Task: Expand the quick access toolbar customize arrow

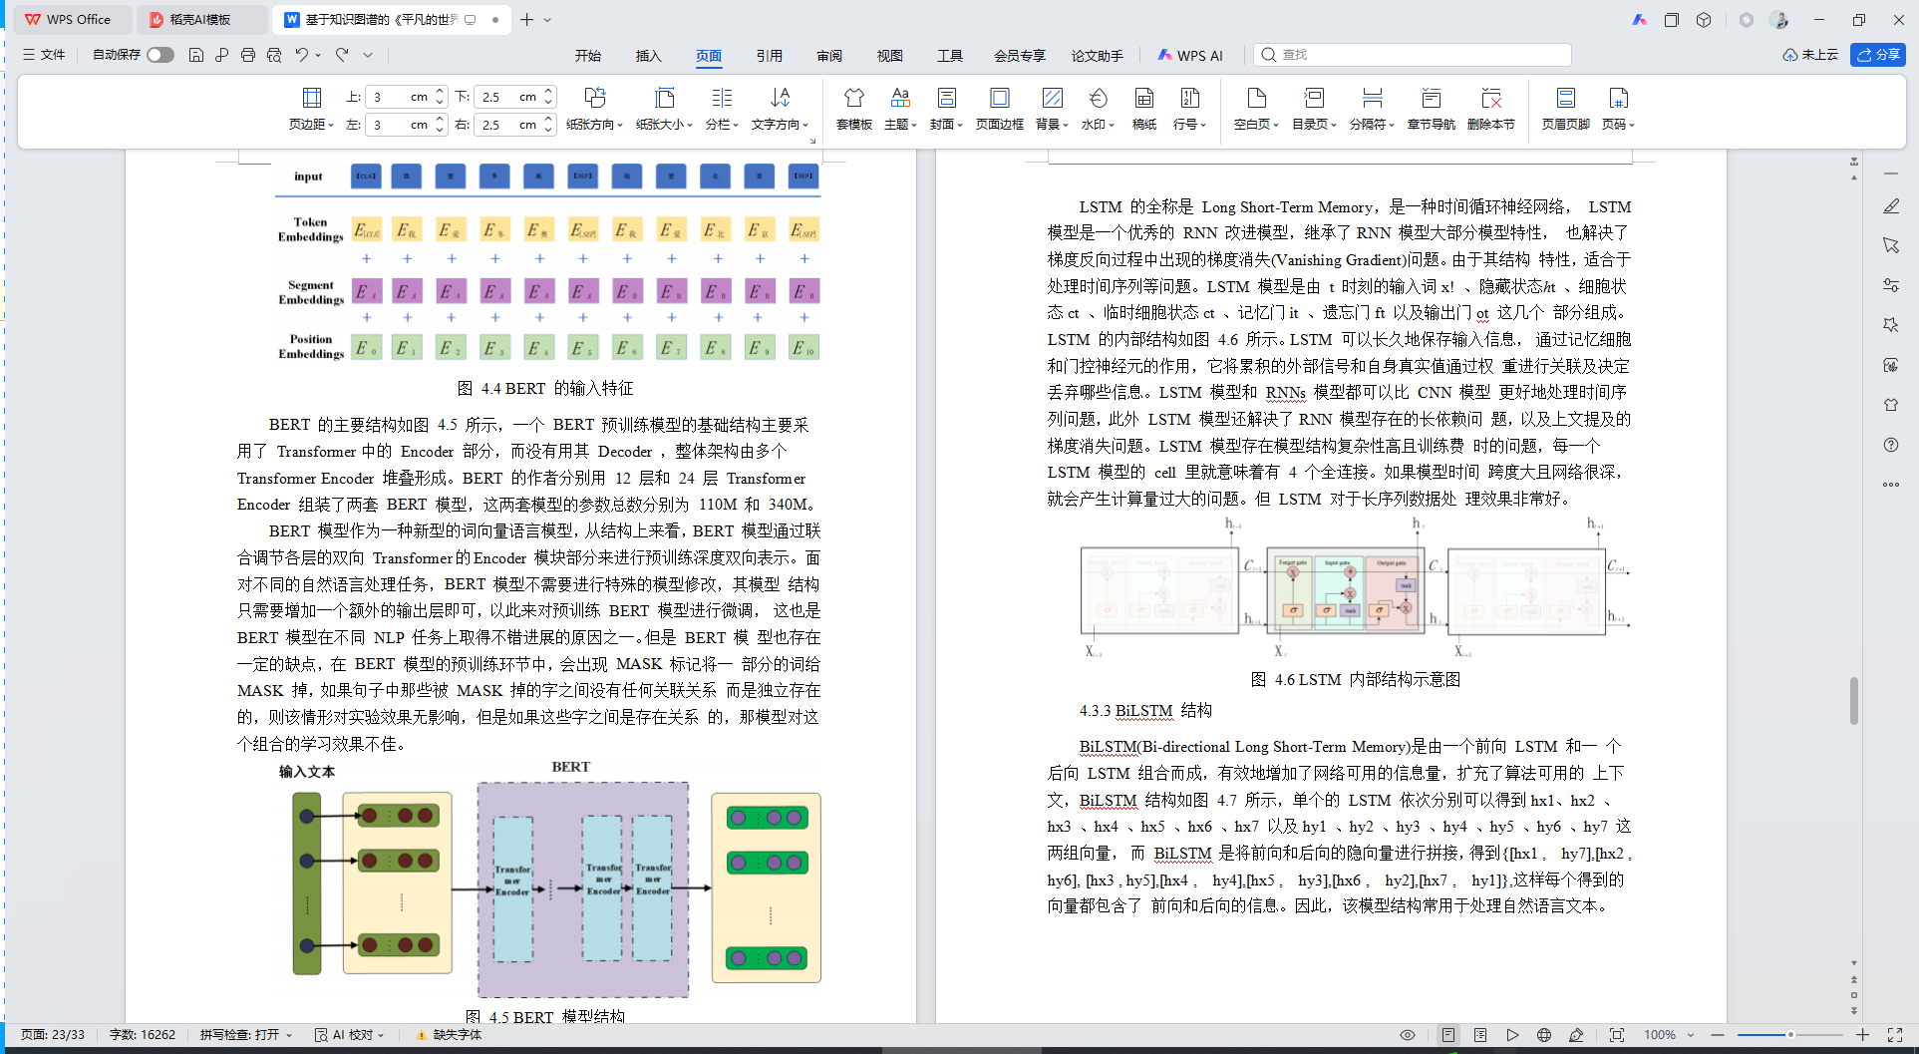Action: pos(368,55)
